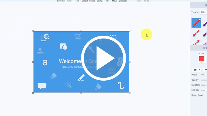Switch to the Favorites tool tab
Viewport: 207px width, 116px height.
tap(61, 1)
